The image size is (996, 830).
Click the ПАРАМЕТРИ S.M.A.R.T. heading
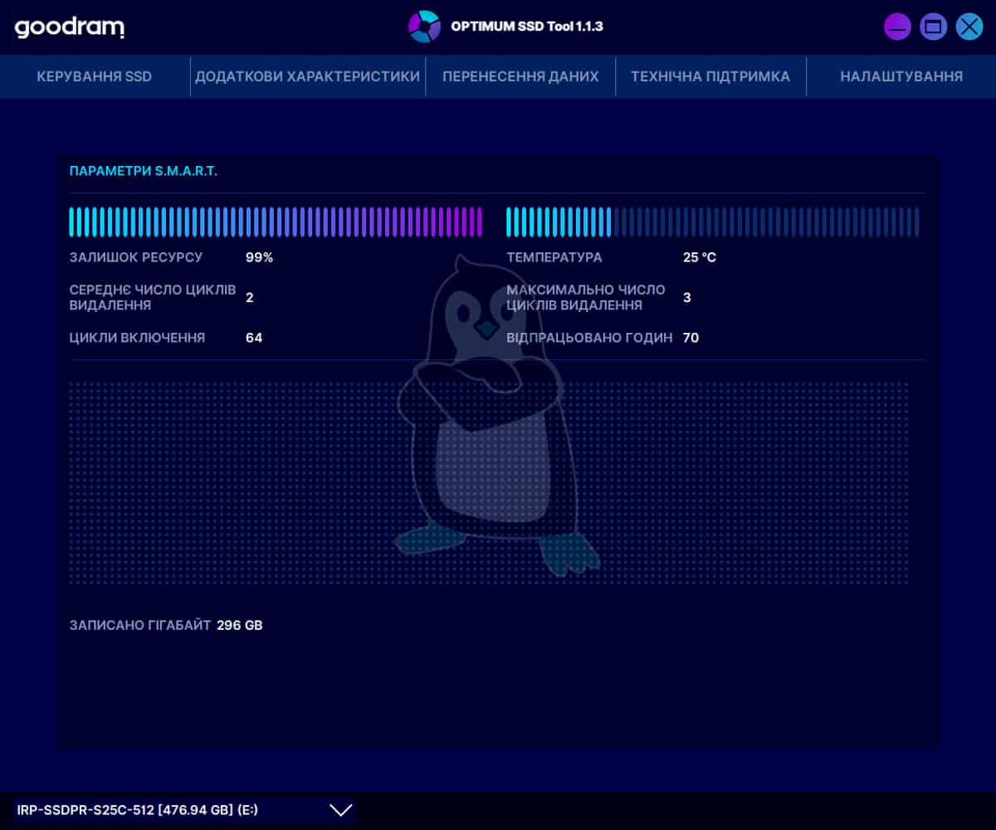click(x=144, y=172)
